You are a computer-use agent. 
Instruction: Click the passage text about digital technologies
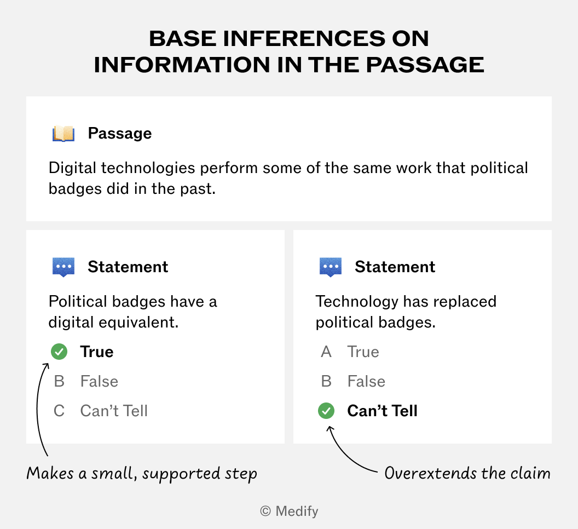[x=288, y=178]
